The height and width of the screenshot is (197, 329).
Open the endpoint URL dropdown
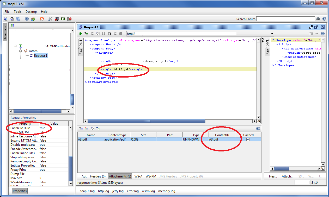[272, 34]
